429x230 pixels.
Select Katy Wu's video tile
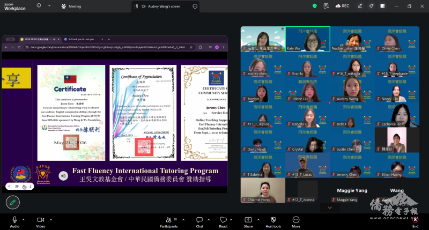307,39
